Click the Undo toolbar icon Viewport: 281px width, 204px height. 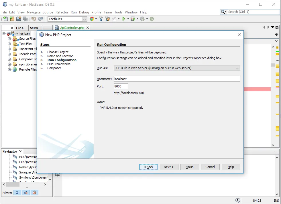tap(34, 19)
